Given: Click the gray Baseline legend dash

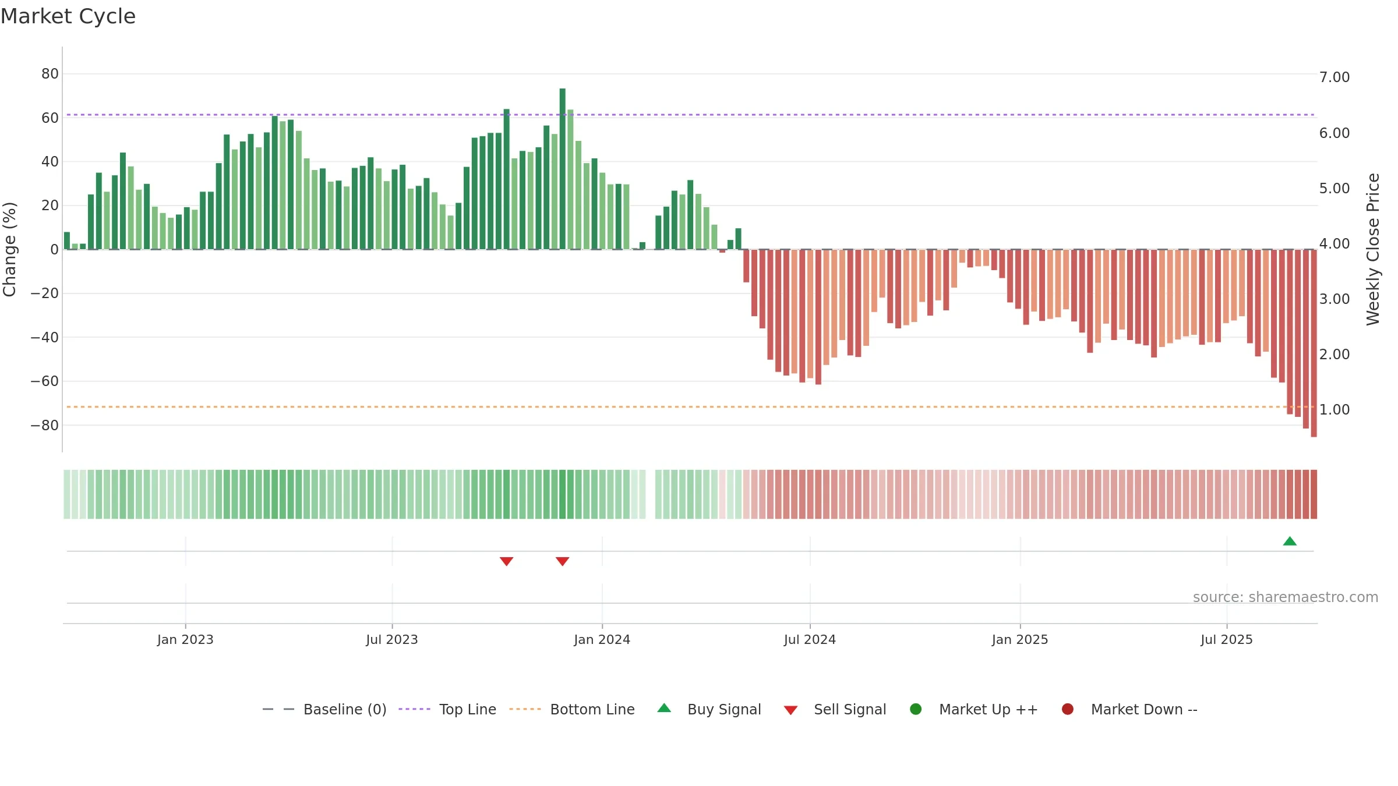Looking at the screenshot, I should (278, 709).
